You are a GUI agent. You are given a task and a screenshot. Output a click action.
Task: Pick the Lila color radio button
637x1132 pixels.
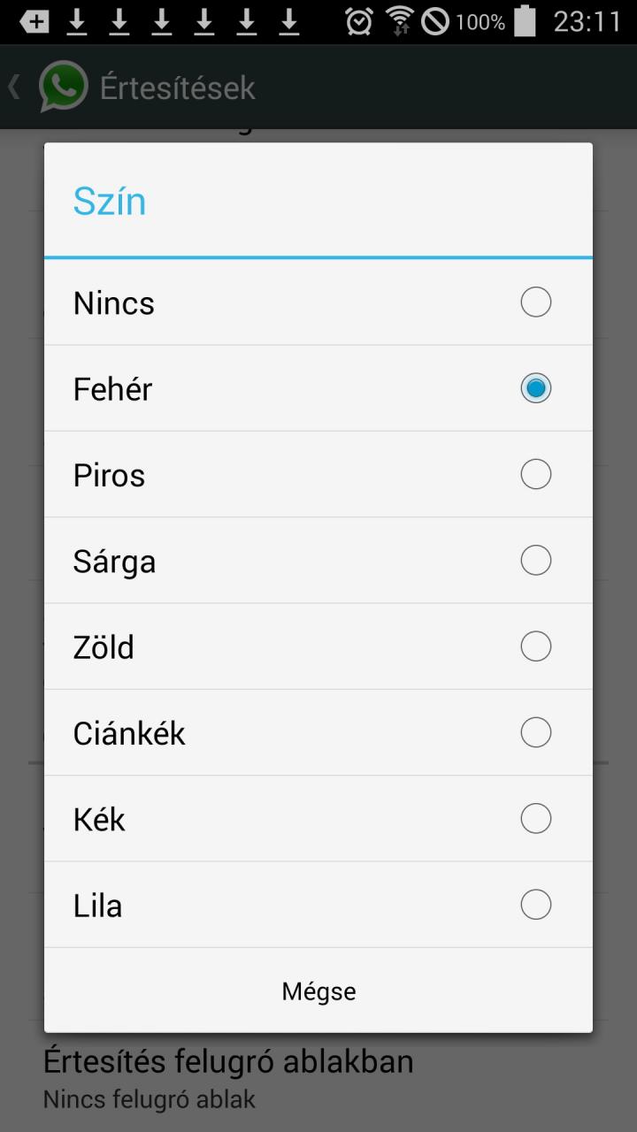(x=536, y=905)
